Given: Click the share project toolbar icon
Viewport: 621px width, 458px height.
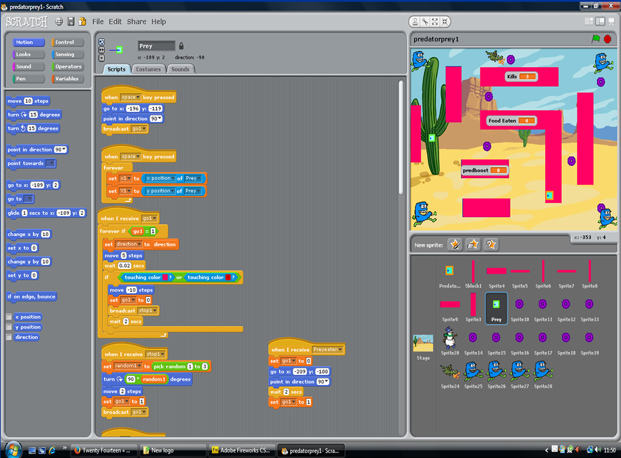Looking at the screenshot, I should 83,22.
